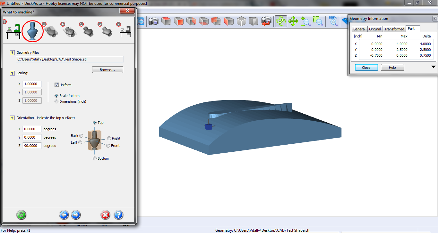
Task: Click the zoom 100% toolbar icon
Action: tap(333, 21)
